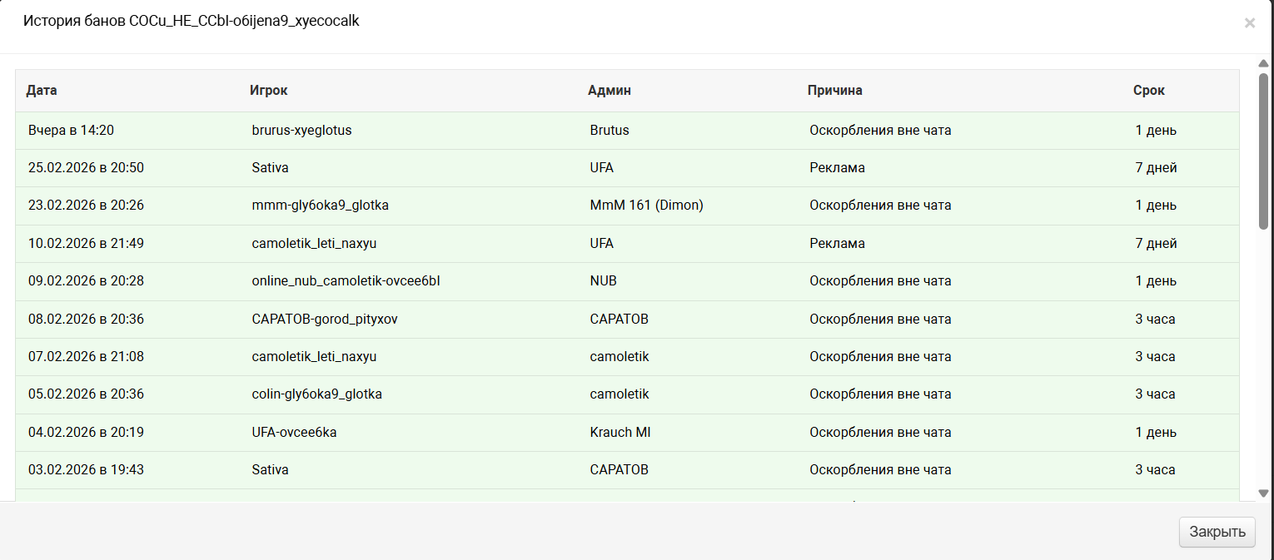Select player name brurus-xyeglotus

click(301, 131)
